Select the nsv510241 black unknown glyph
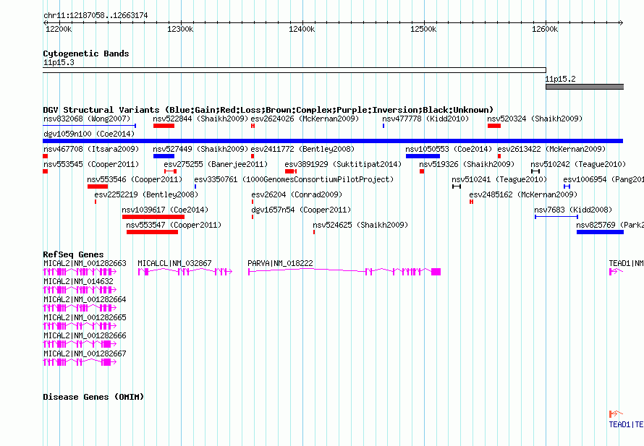Viewport: 644px width, 446px height. click(457, 186)
